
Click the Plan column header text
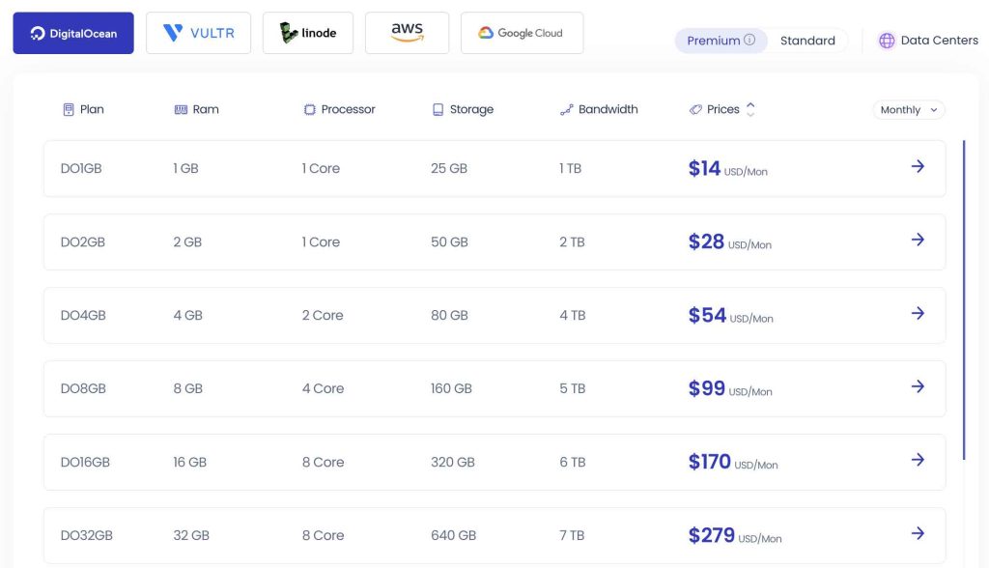click(x=92, y=110)
